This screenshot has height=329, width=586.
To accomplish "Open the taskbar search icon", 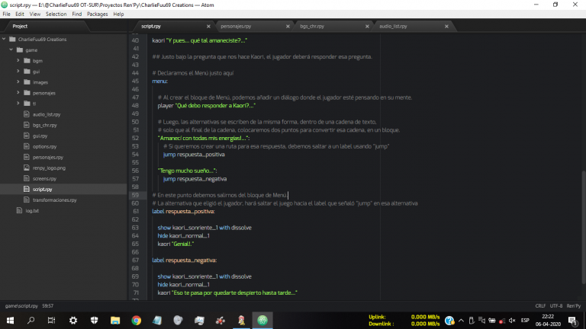I will tap(31, 320).
